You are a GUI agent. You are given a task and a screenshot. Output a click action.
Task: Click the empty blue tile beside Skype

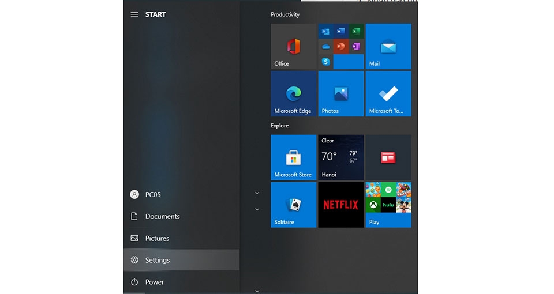349,62
